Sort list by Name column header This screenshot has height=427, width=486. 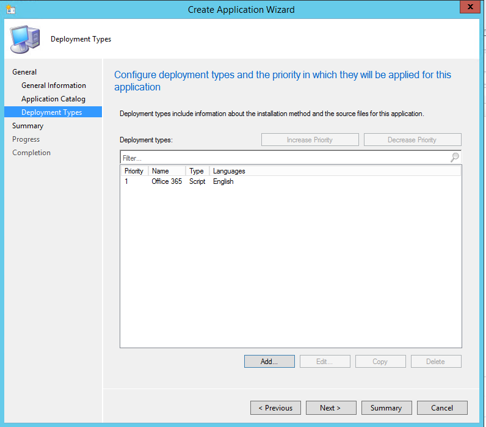(167, 171)
